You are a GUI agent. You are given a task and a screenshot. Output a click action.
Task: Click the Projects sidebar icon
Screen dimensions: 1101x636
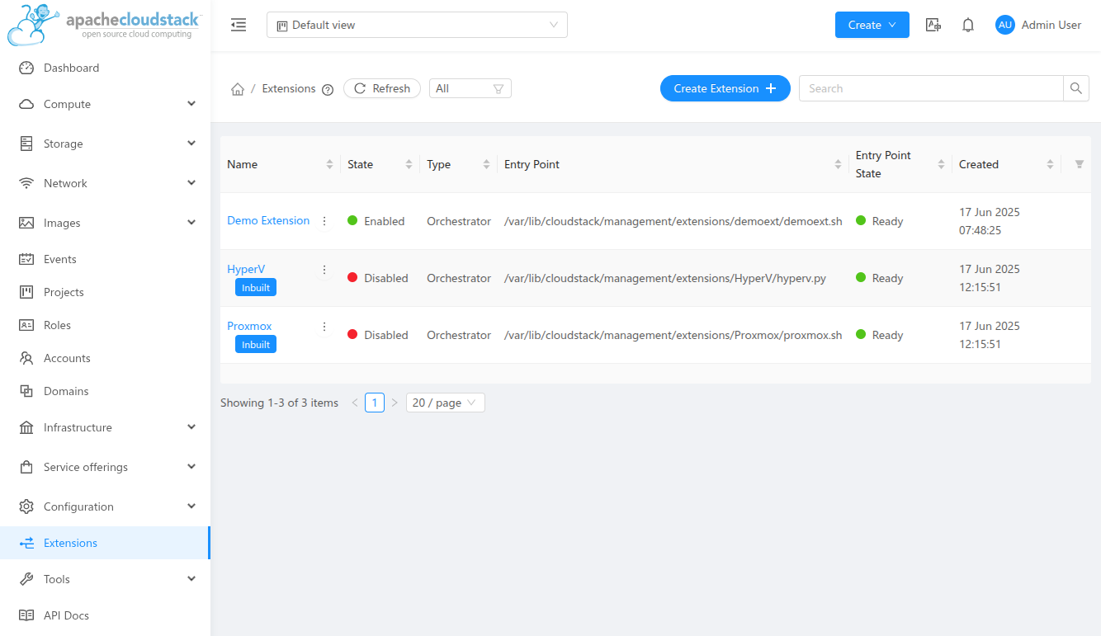pyautogui.click(x=26, y=292)
